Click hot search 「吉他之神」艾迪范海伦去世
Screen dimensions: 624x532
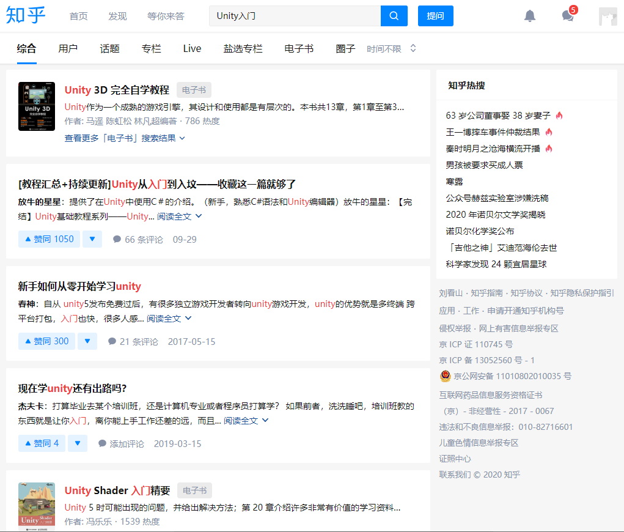(x=501, y=248)
